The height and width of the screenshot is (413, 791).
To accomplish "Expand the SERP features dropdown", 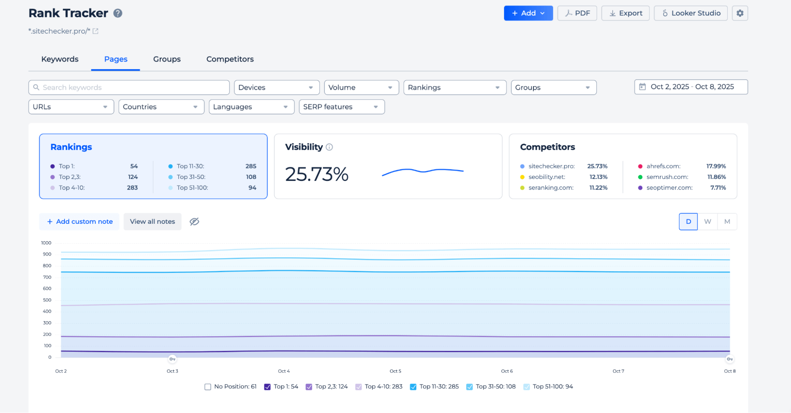I will point(341,107).
